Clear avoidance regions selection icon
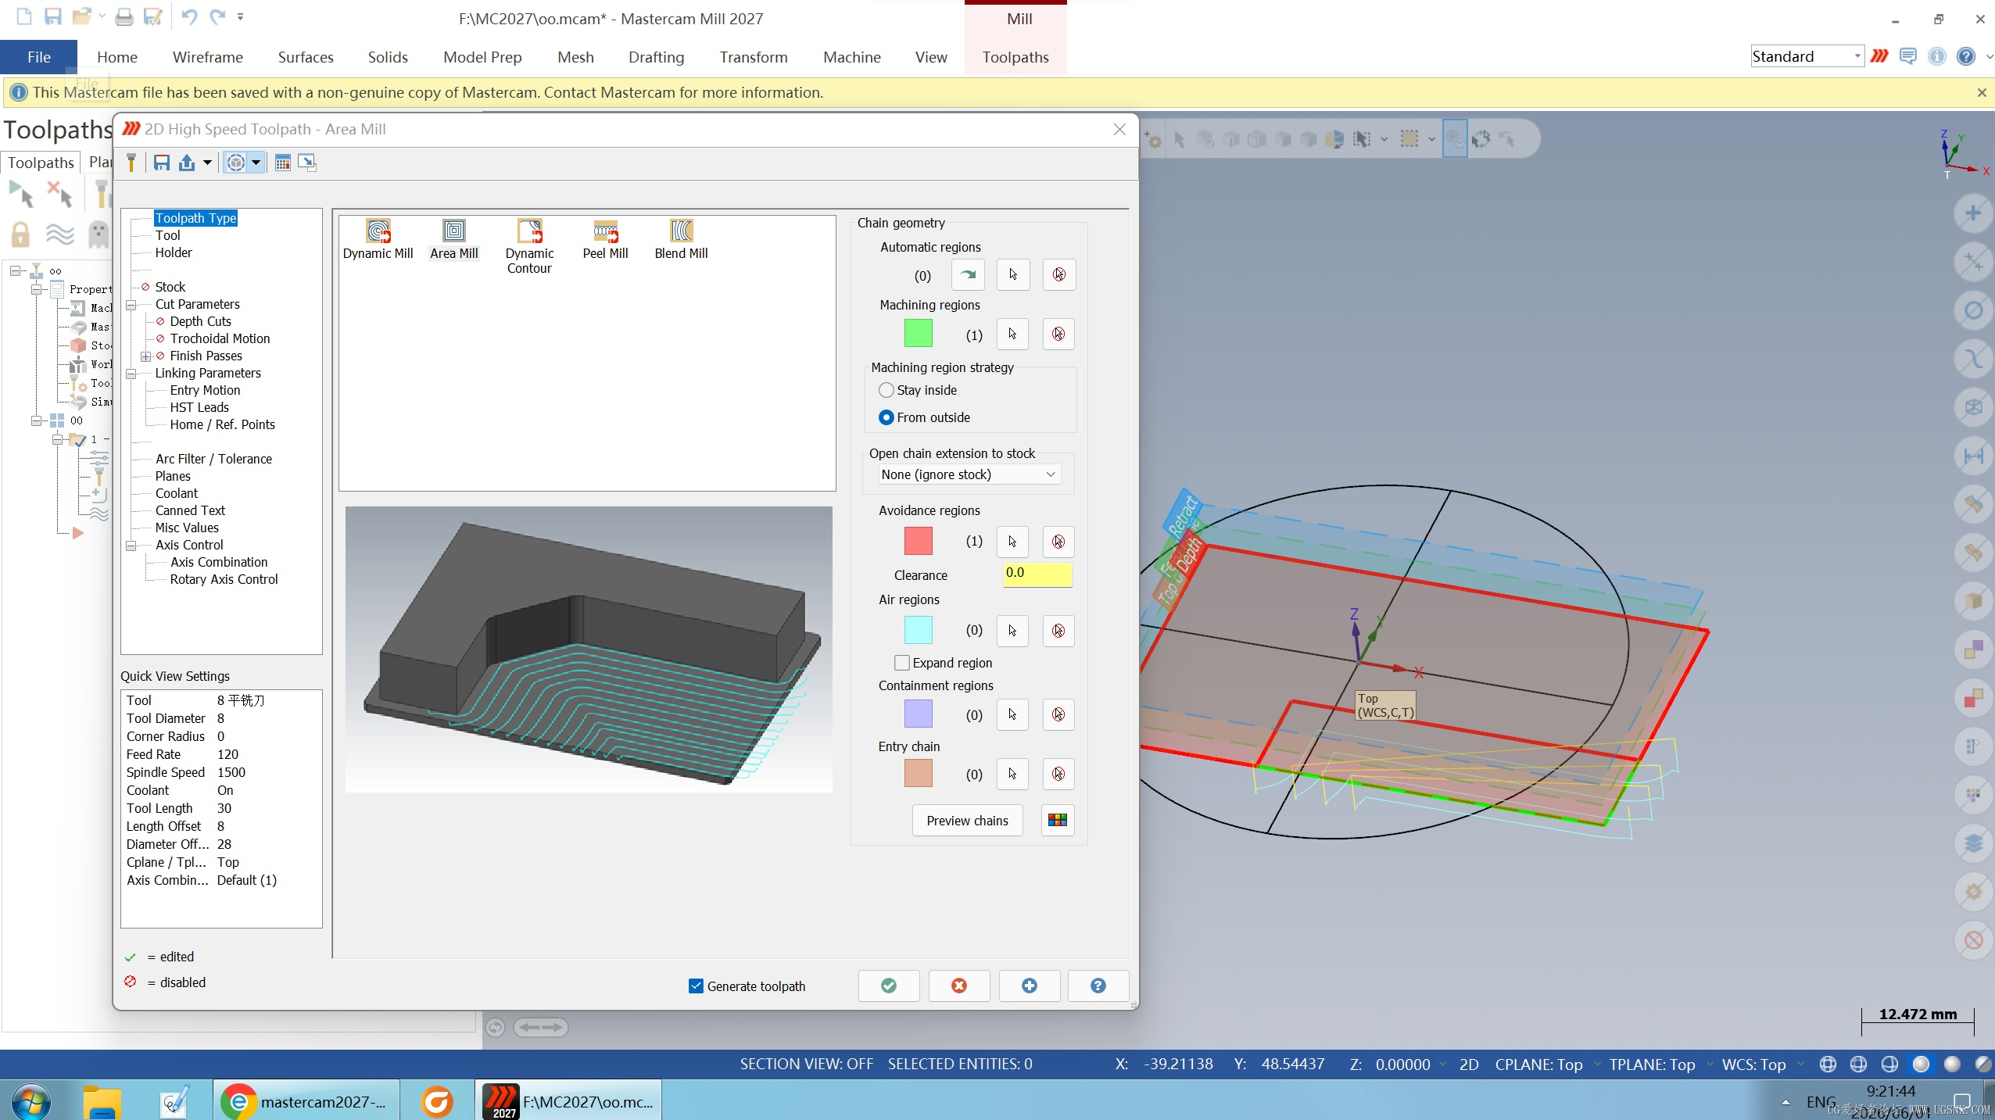 [x=1058, y=542]
